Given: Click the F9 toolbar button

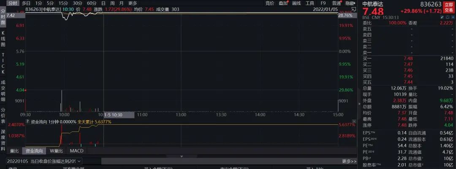Looking at the screenshot, I should [323, 3].
